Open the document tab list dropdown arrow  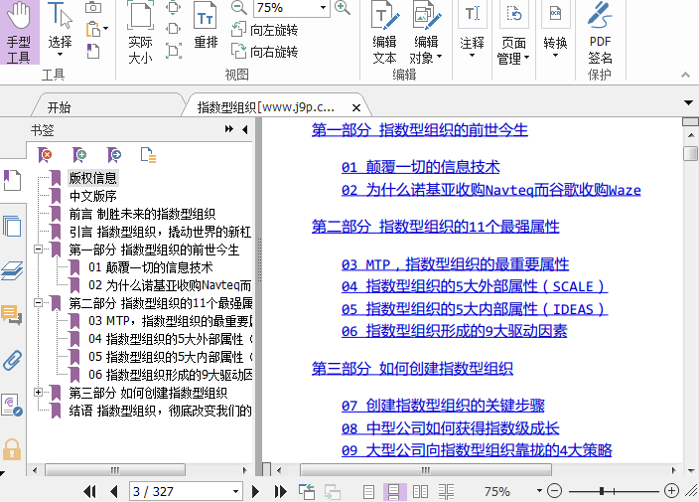tap(688, 103)
